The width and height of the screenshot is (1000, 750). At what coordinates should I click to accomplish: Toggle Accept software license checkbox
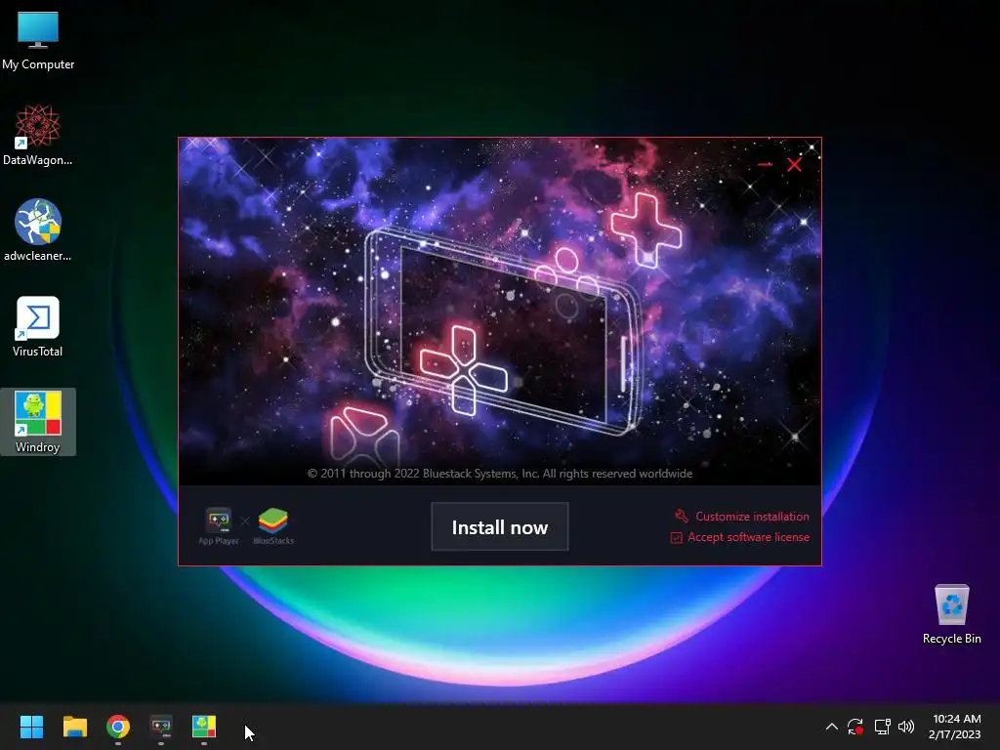pos(676,538)
